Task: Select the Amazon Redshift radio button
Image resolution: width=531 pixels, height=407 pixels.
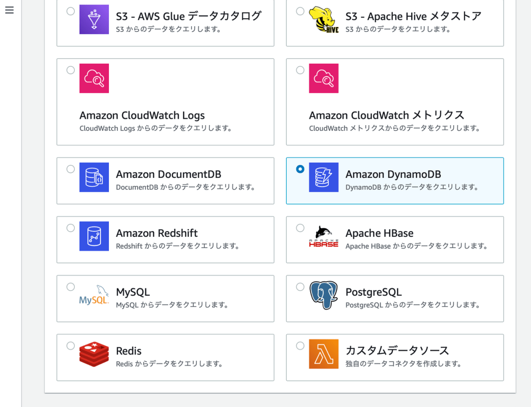Action: [71, 228]
